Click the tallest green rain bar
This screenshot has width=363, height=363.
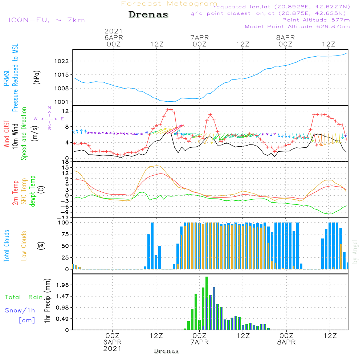click(207, 303)
